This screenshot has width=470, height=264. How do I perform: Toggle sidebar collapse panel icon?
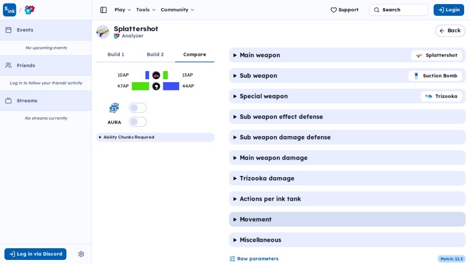pyautogui.click(x=103, y=10)
